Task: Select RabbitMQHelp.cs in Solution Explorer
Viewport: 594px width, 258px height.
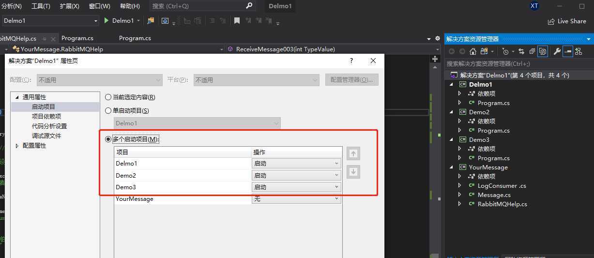Action: (x=503, y=204)
